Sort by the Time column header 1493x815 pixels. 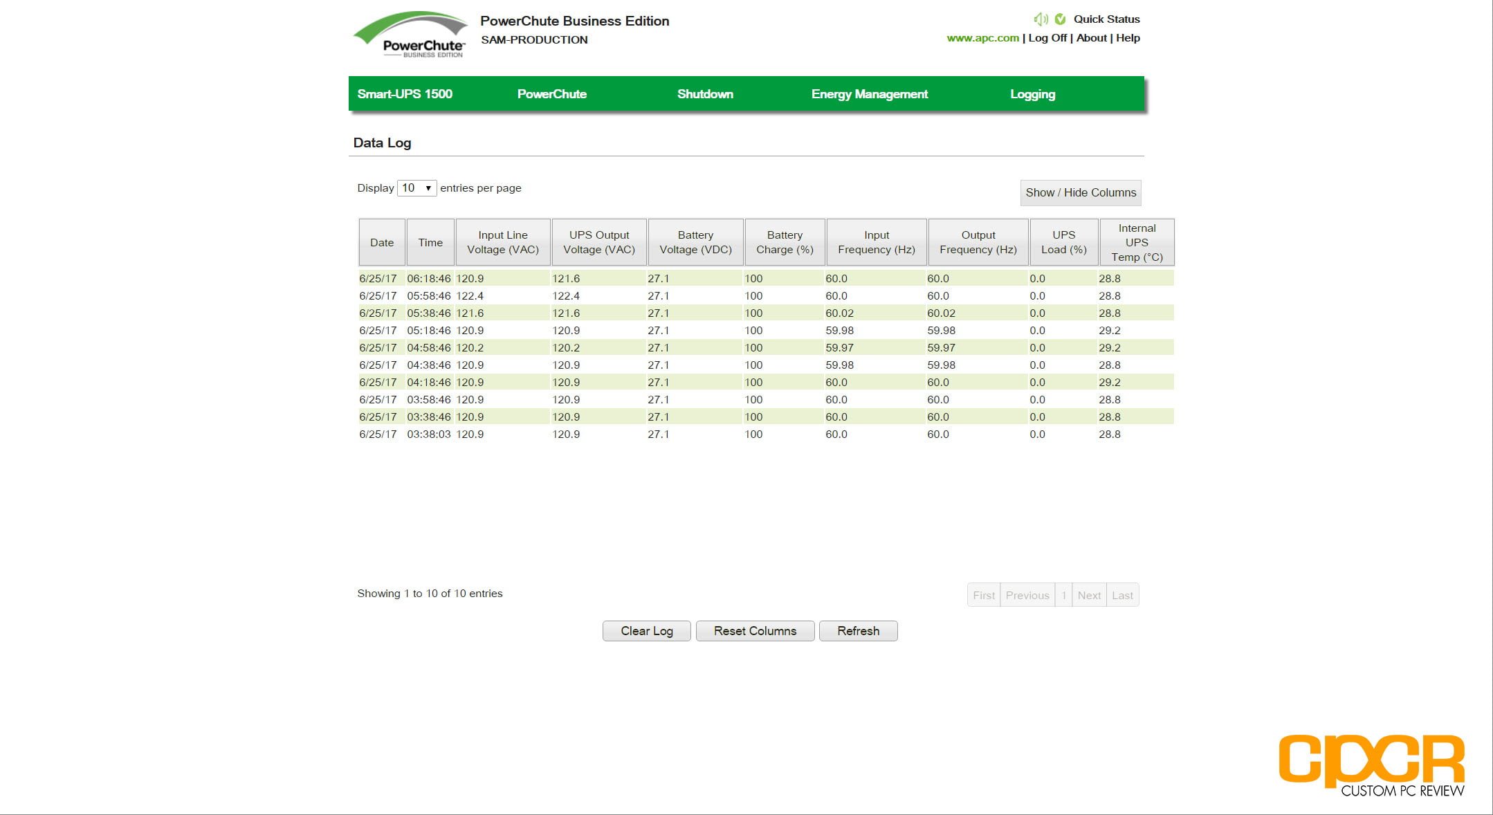[430, 242]
